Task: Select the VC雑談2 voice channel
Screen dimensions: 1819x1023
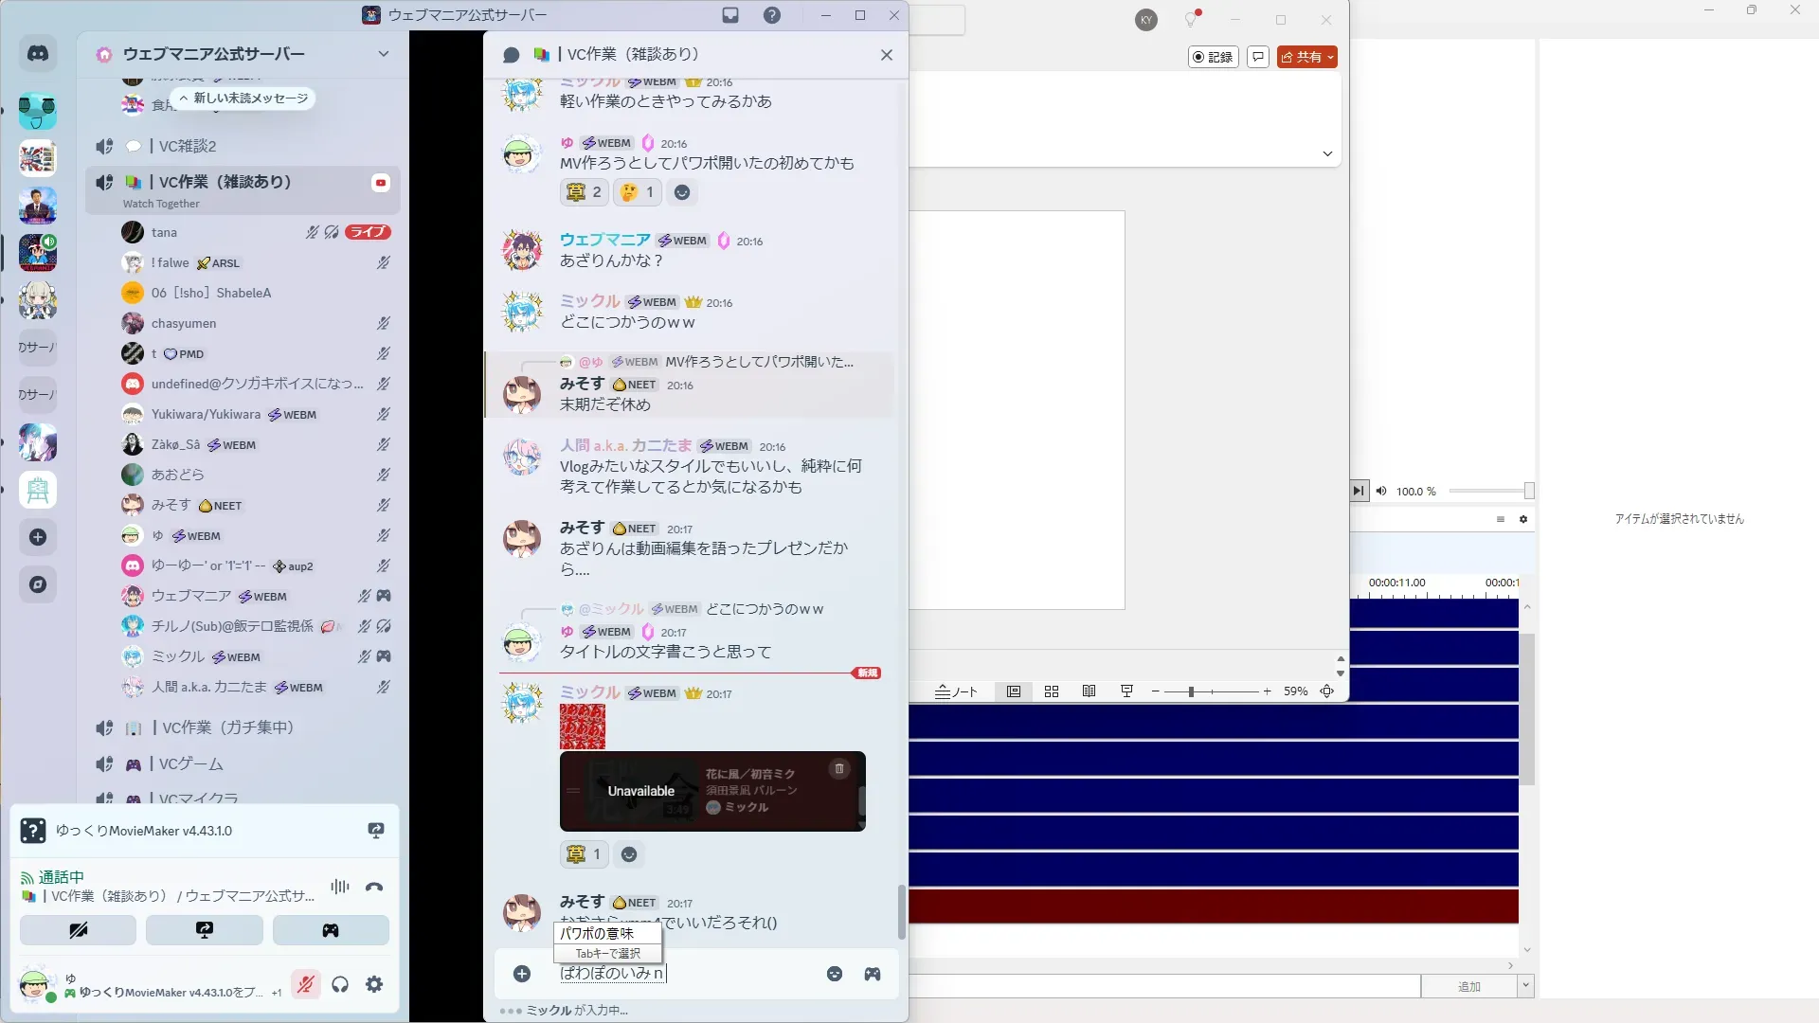Action: pyautogui.click(x=188, y=146)
